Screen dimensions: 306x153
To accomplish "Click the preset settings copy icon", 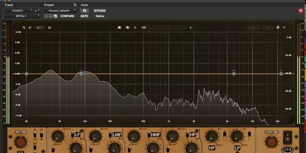I will click(x=55, y=16).
